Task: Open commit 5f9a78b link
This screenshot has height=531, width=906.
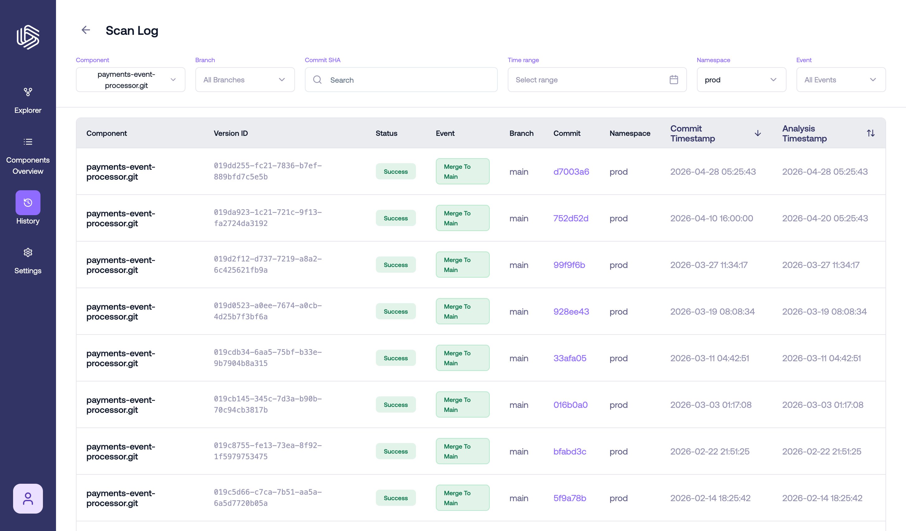Action: tap(569, 498)
